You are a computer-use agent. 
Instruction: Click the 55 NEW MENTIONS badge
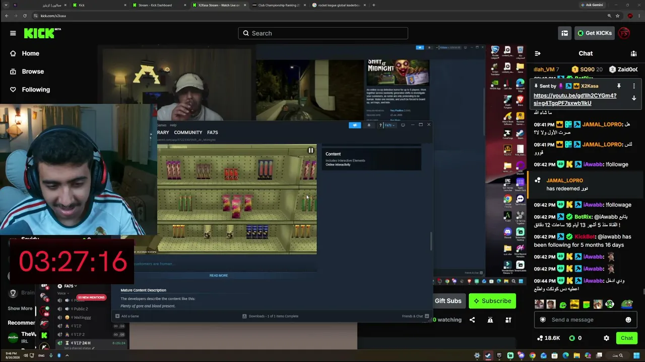[x=91, y=297]
